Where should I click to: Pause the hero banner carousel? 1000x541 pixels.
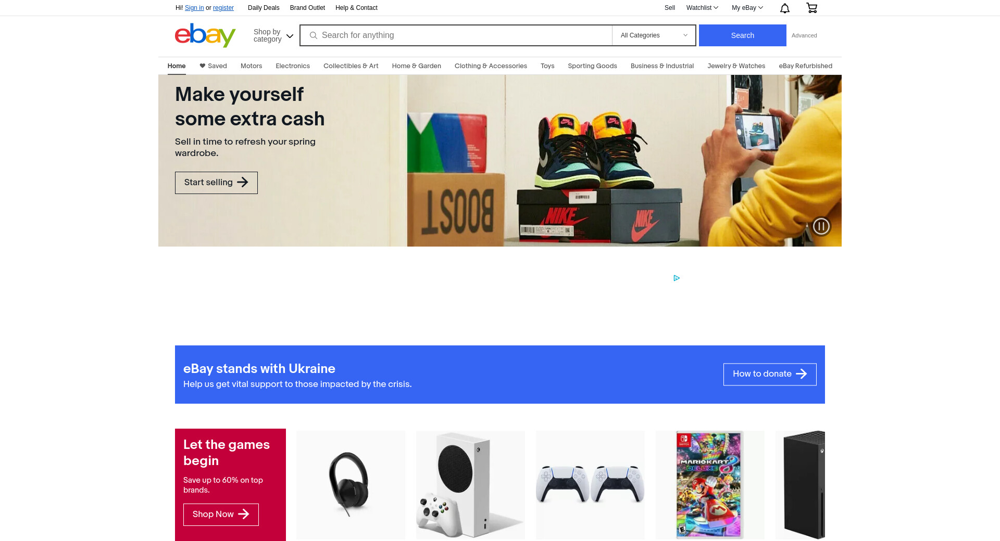coord(821,226)
